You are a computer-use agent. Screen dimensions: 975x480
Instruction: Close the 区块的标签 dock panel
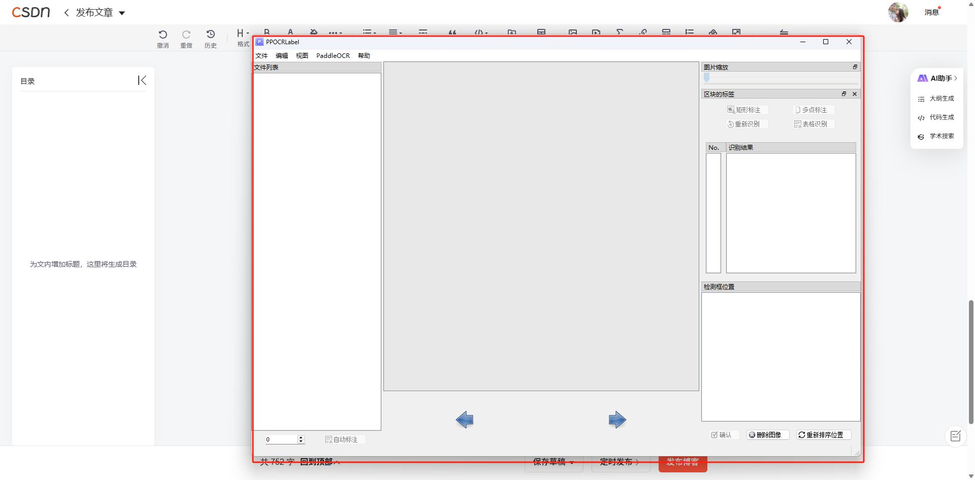click(855, 94)
